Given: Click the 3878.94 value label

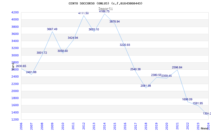Looking at the screenshot, I should [115, 22].
